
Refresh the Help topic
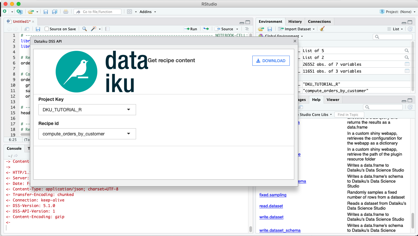pos(410,107)
